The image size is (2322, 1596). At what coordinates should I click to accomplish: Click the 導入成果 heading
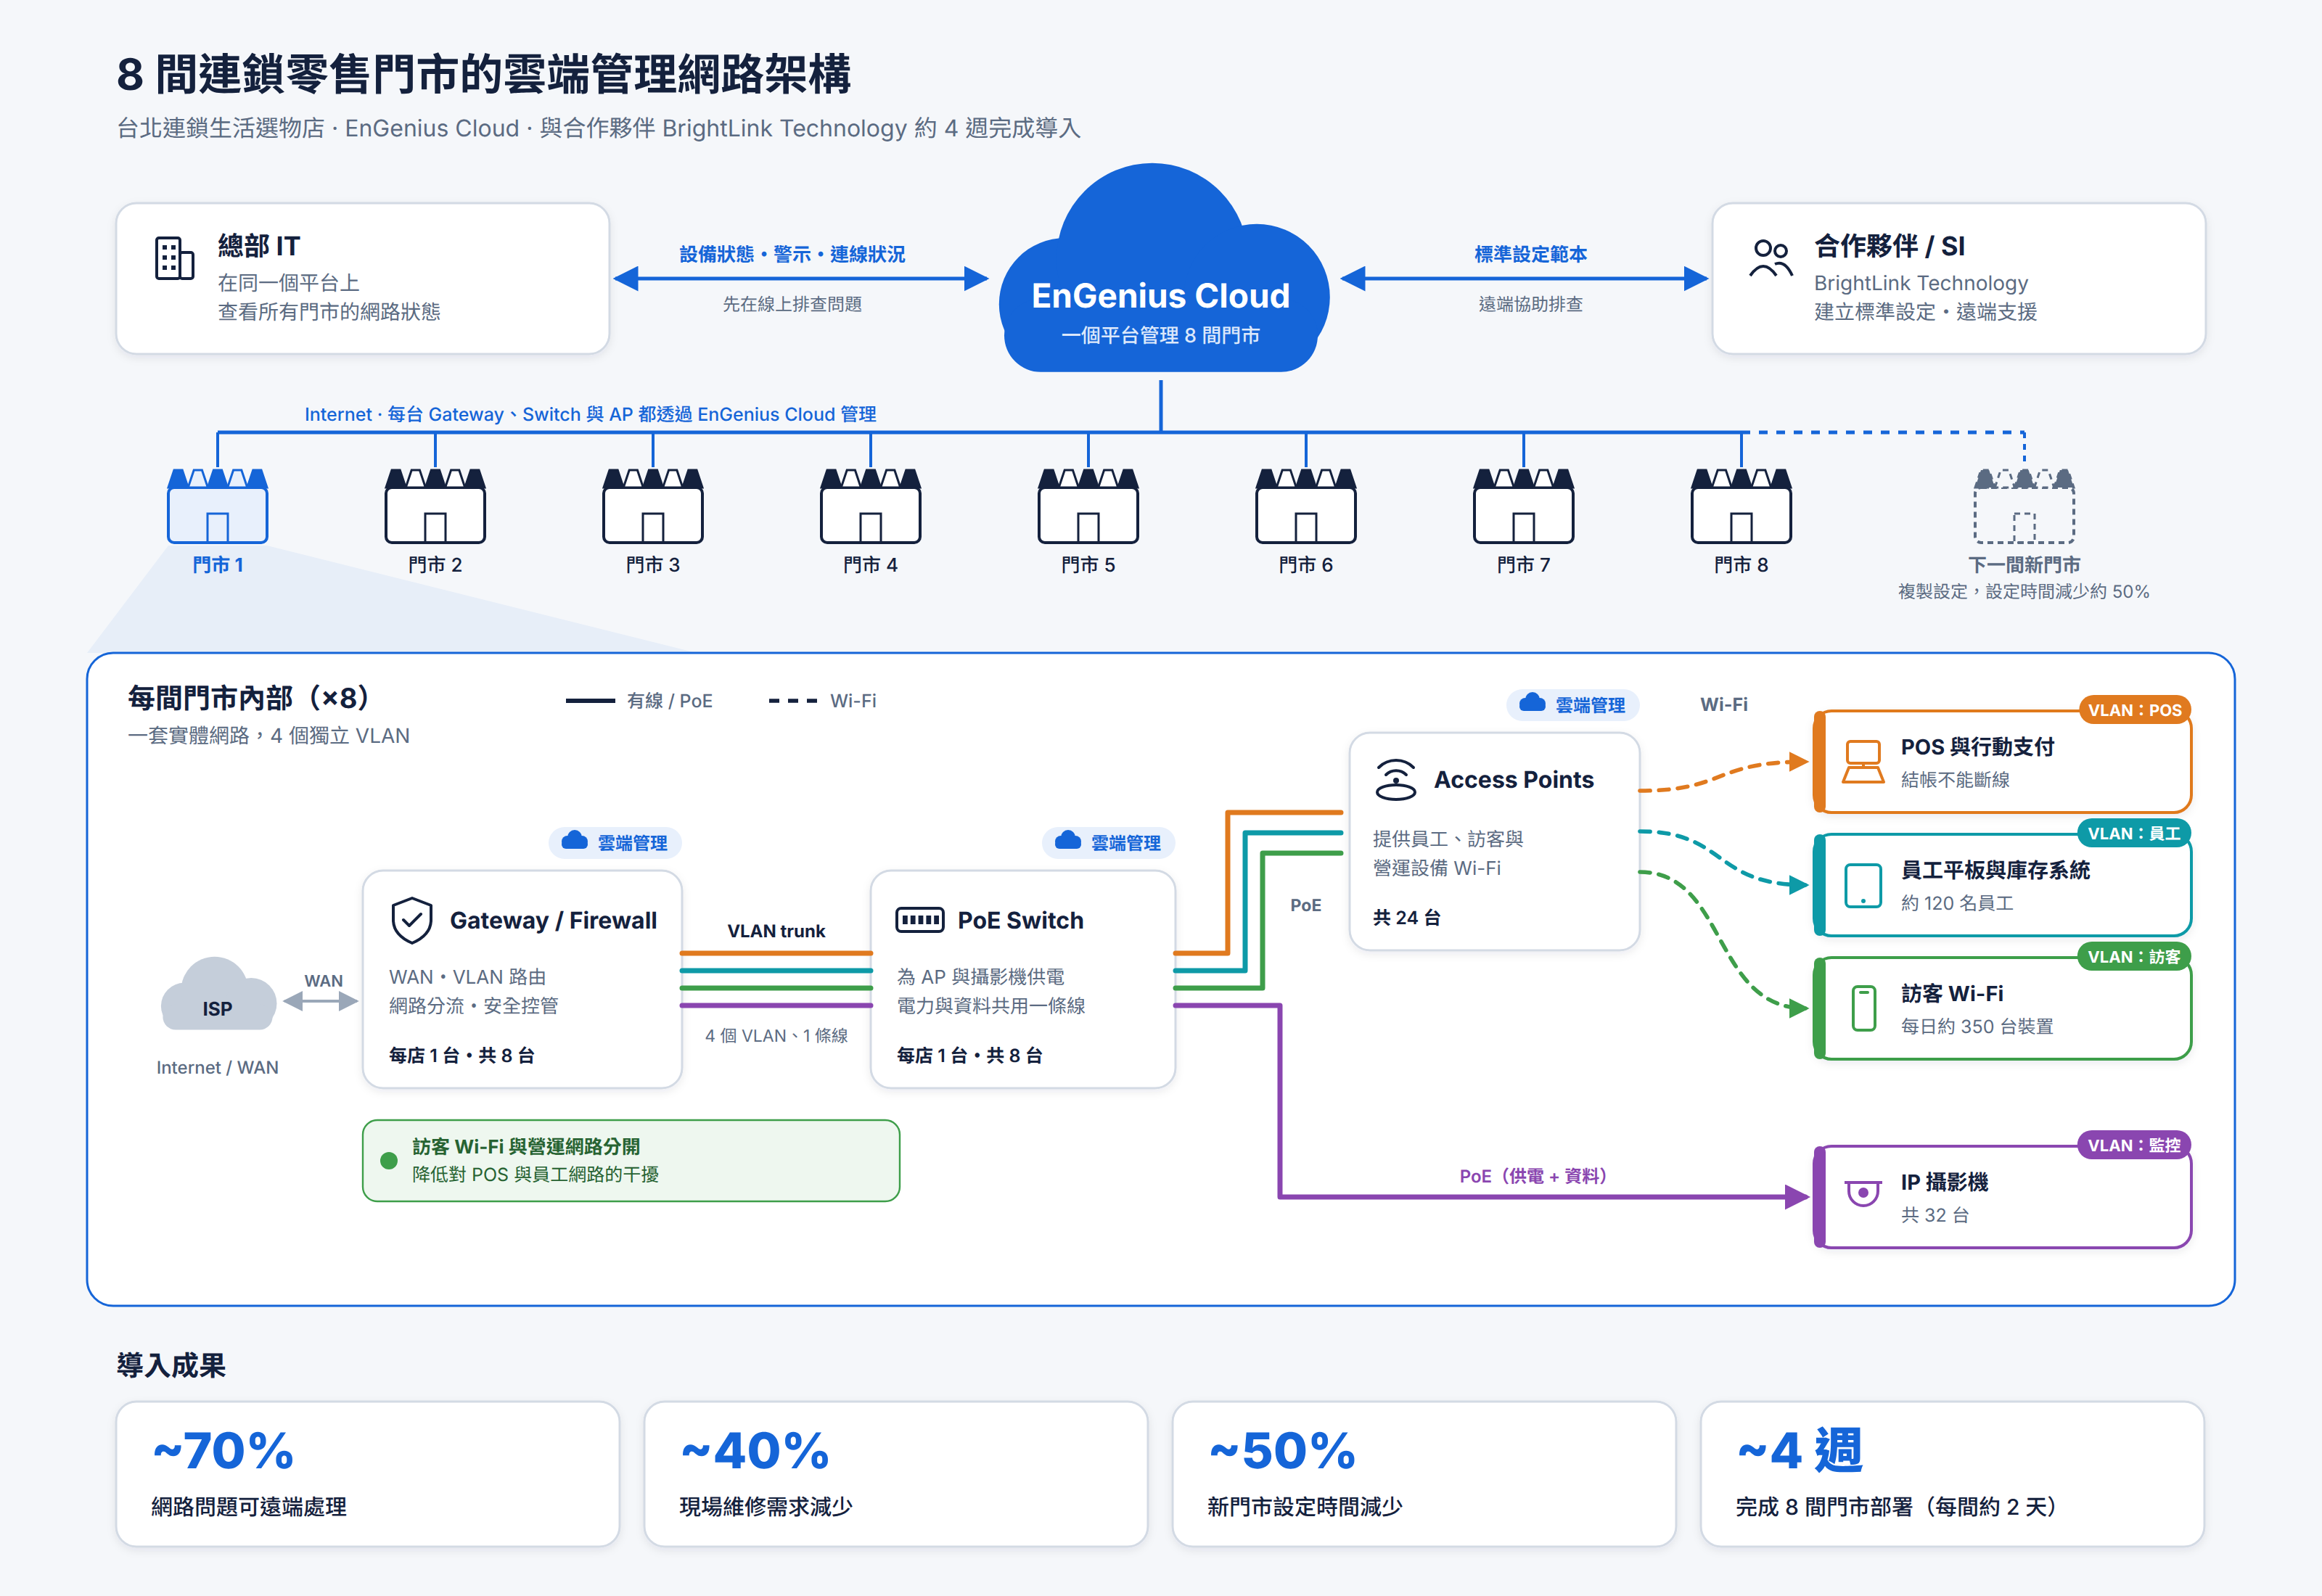tap(171, 1365)
